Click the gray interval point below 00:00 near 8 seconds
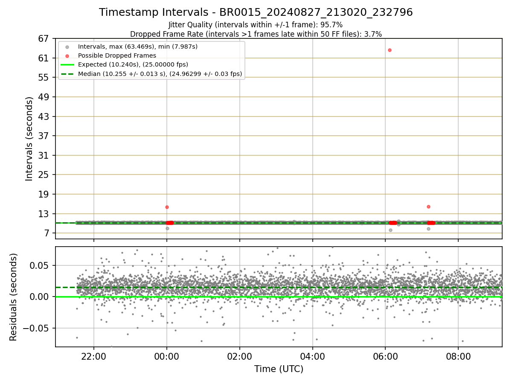This screenshot has height=384, width=512. tap(167, 228)
